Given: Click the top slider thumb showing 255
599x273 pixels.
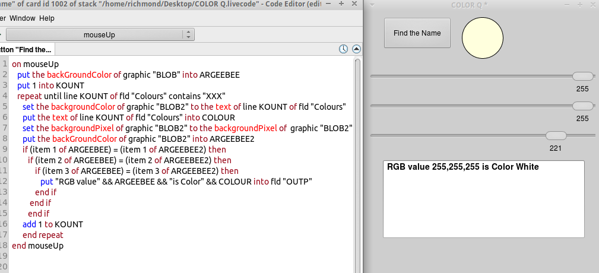Looking at the screenshot, I should pos(582,76).
